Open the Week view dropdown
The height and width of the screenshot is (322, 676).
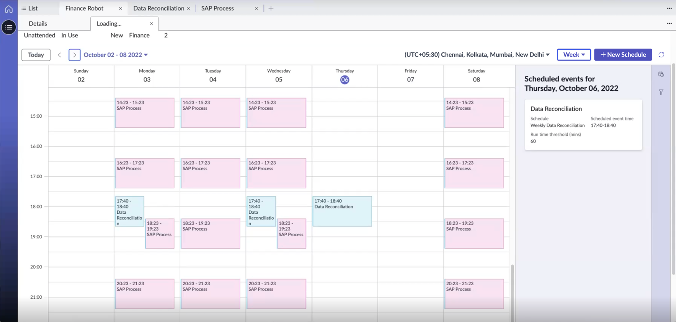(x=574, y=55)
